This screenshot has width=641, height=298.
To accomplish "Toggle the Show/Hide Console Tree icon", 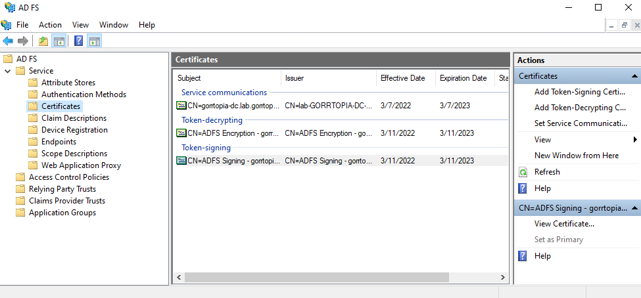I will (59, 41).
